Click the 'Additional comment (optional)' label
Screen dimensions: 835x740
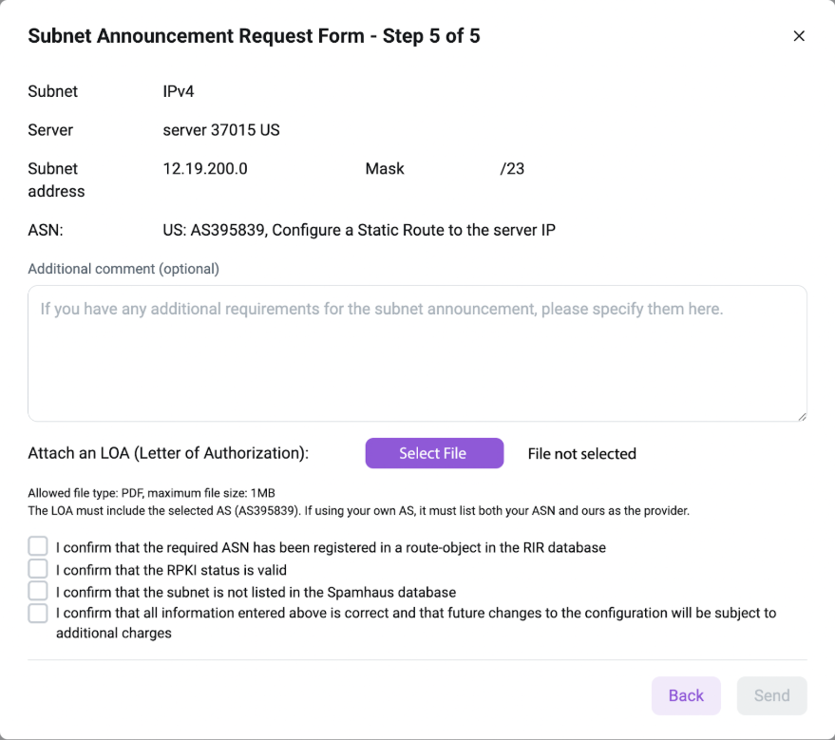123,269
